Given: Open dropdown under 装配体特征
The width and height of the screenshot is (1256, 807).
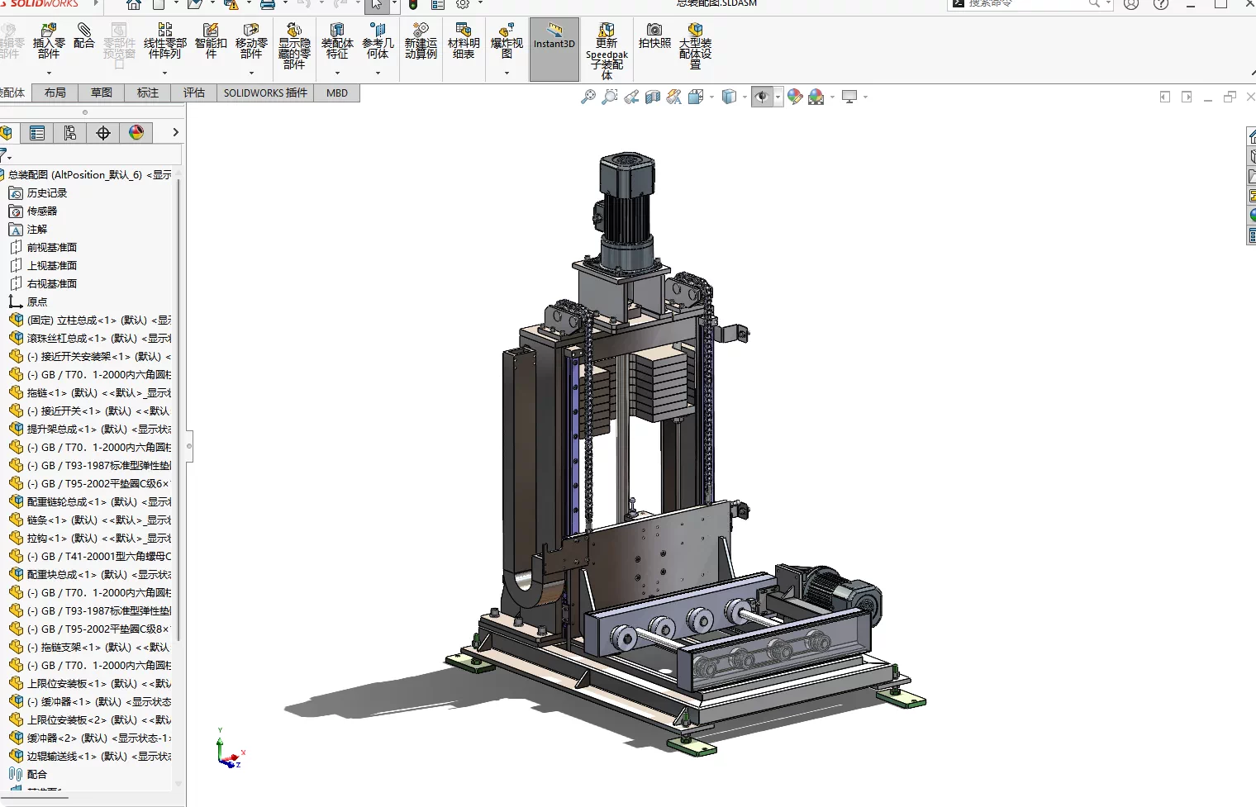Looking at the screenshot, I should [337, 73].
